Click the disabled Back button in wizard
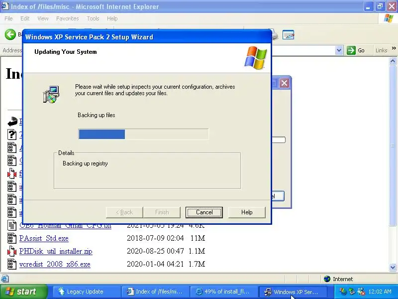The image size is (398, 299). click(x=124, y=212)
